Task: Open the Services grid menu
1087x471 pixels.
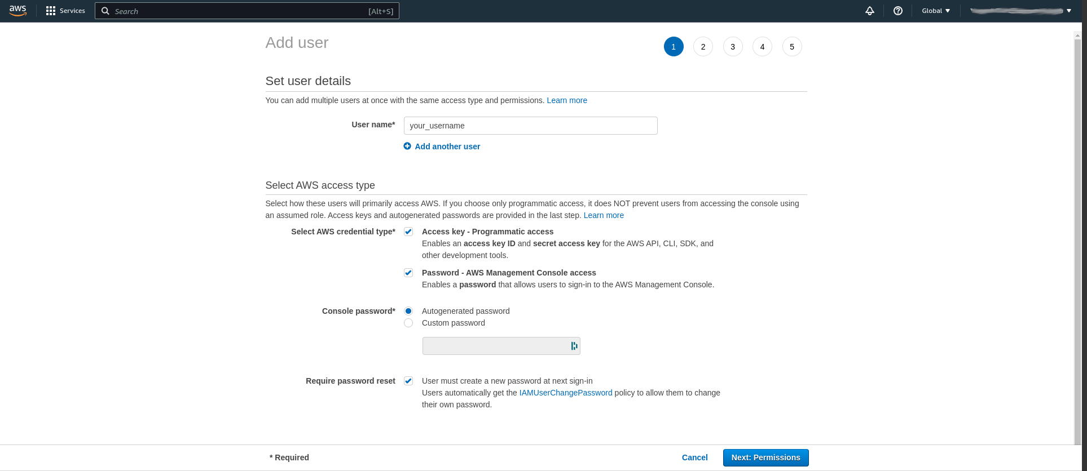Action: 51,11
